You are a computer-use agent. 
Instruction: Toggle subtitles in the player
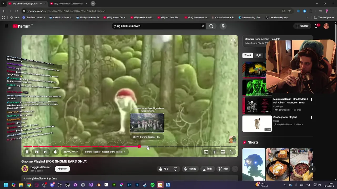click(206, 152)
